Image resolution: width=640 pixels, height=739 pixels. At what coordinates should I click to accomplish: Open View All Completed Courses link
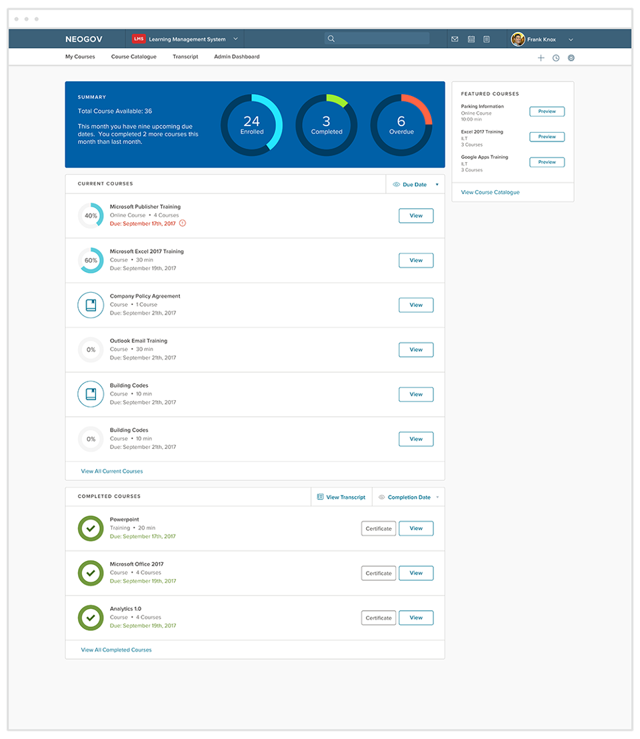pyautogui.click(x=116, y=650)
